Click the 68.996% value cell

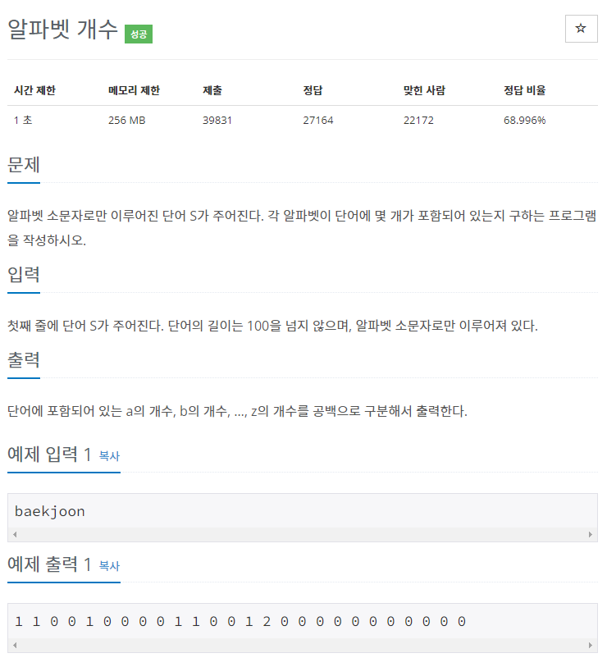(524, 121)
